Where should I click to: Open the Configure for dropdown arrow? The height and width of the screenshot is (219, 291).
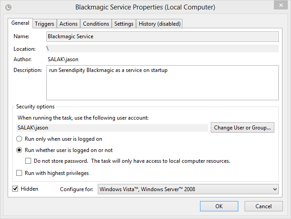coord(275,189)
